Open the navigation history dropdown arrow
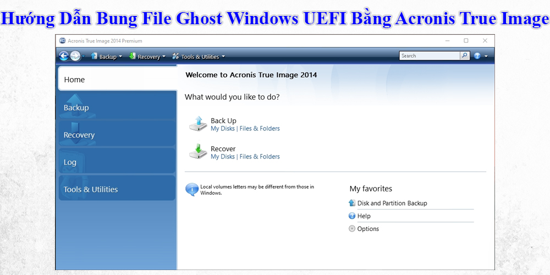This screenshot has height=275, width=550. (83, 56)
